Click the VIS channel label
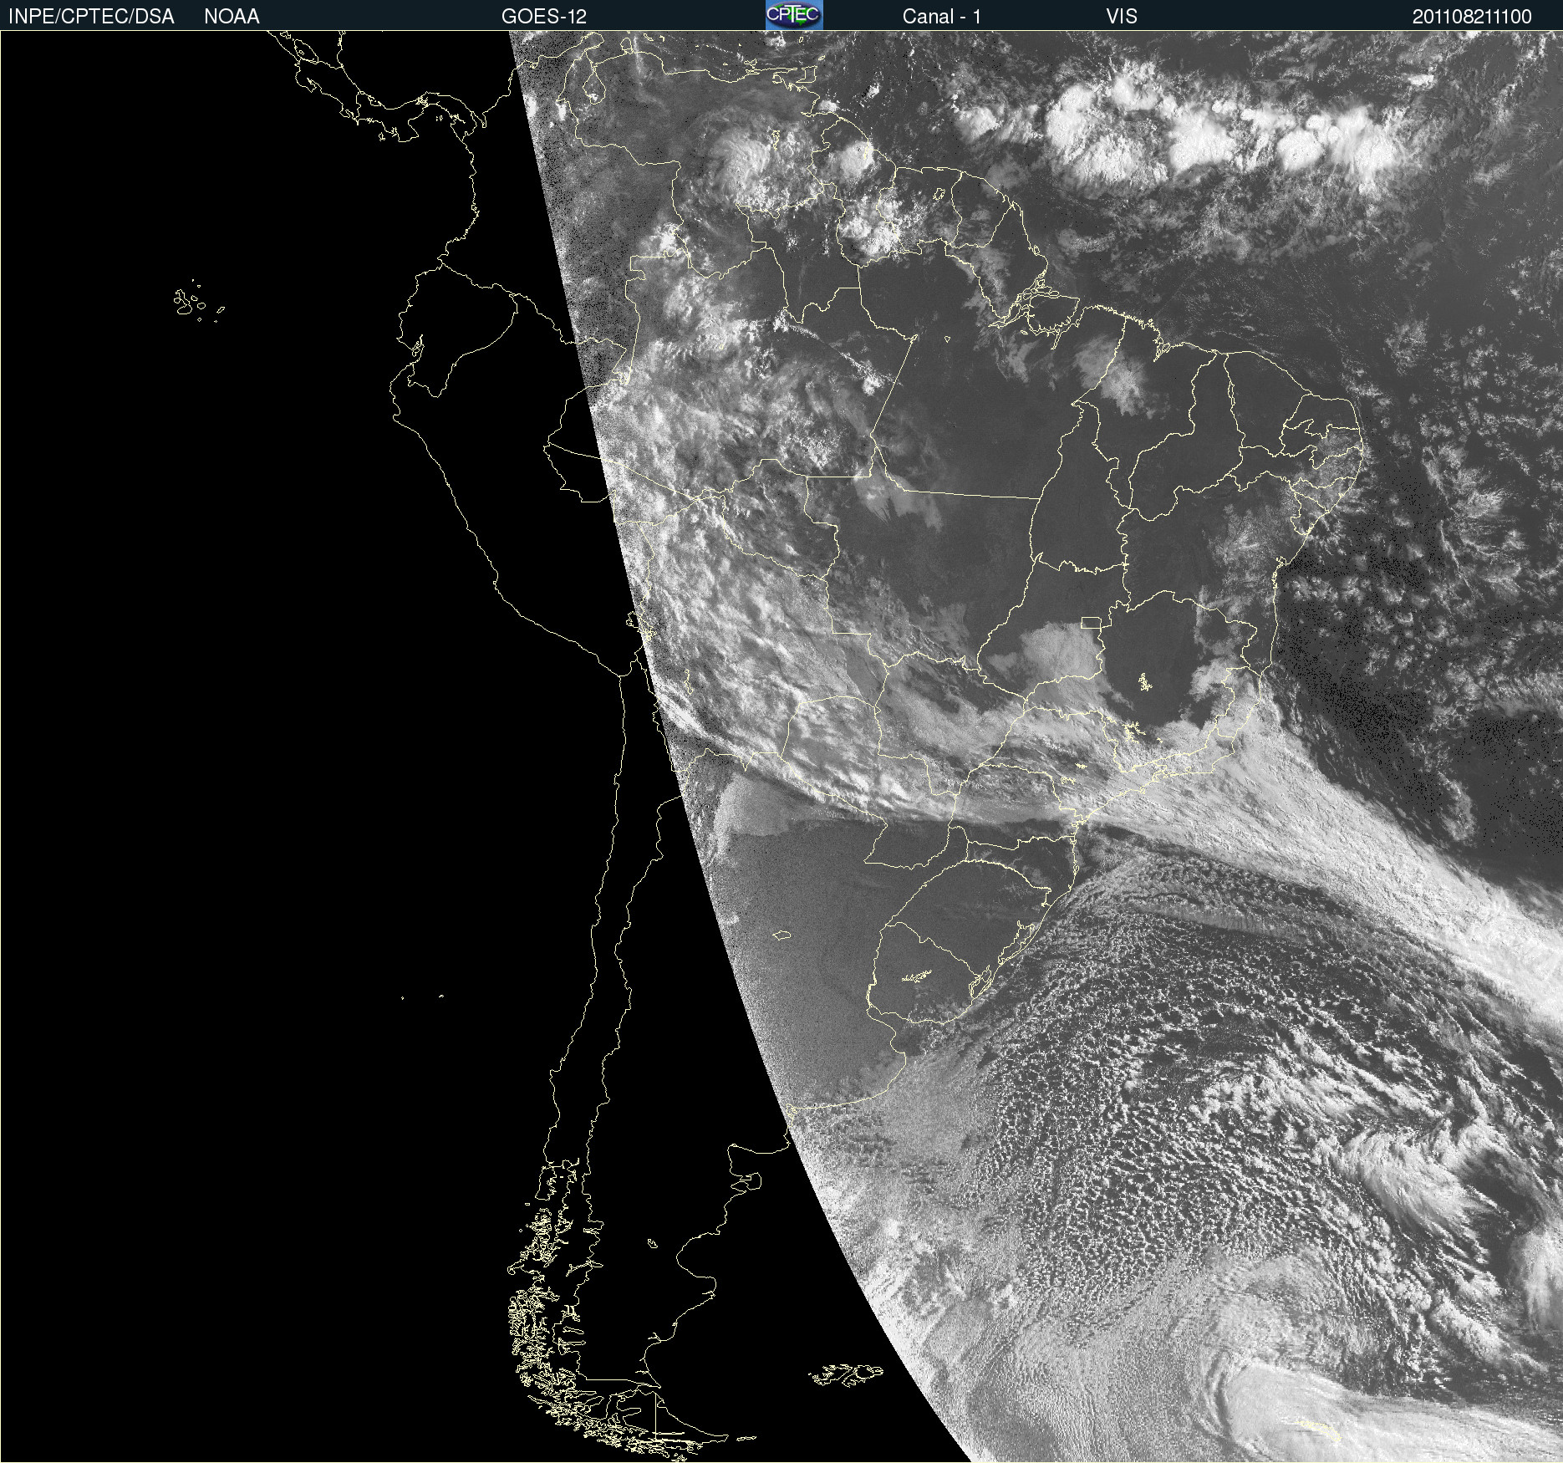This screenshot has width=1563, height=1463. (x=1122, y=17)
